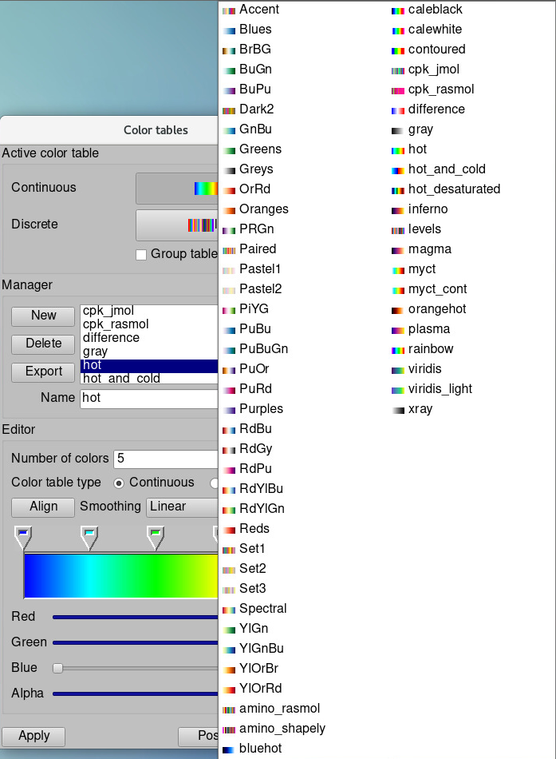Image resolution: width=556 pixels, height=759 pixels.
Task: Choose plasma from the colormap menu
Action: click(x=428, y=329)
